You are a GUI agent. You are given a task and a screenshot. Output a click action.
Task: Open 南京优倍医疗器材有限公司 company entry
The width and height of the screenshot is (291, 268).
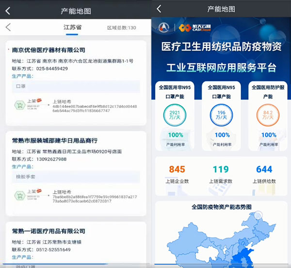[x=48, y=50]
